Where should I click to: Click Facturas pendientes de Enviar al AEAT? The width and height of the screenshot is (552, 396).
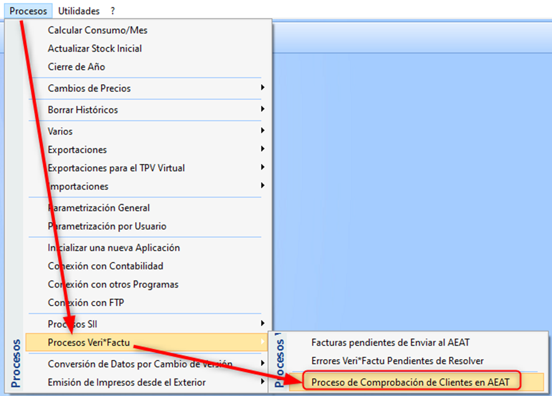click(391, 342)
